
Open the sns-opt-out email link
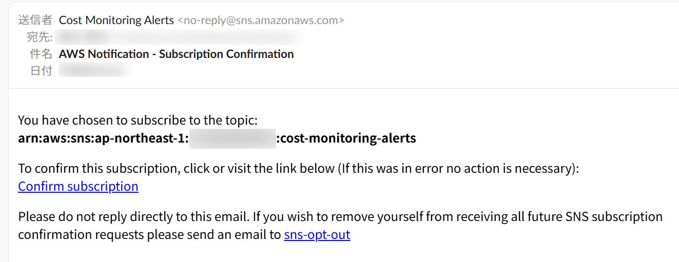(x=317, y=235)
